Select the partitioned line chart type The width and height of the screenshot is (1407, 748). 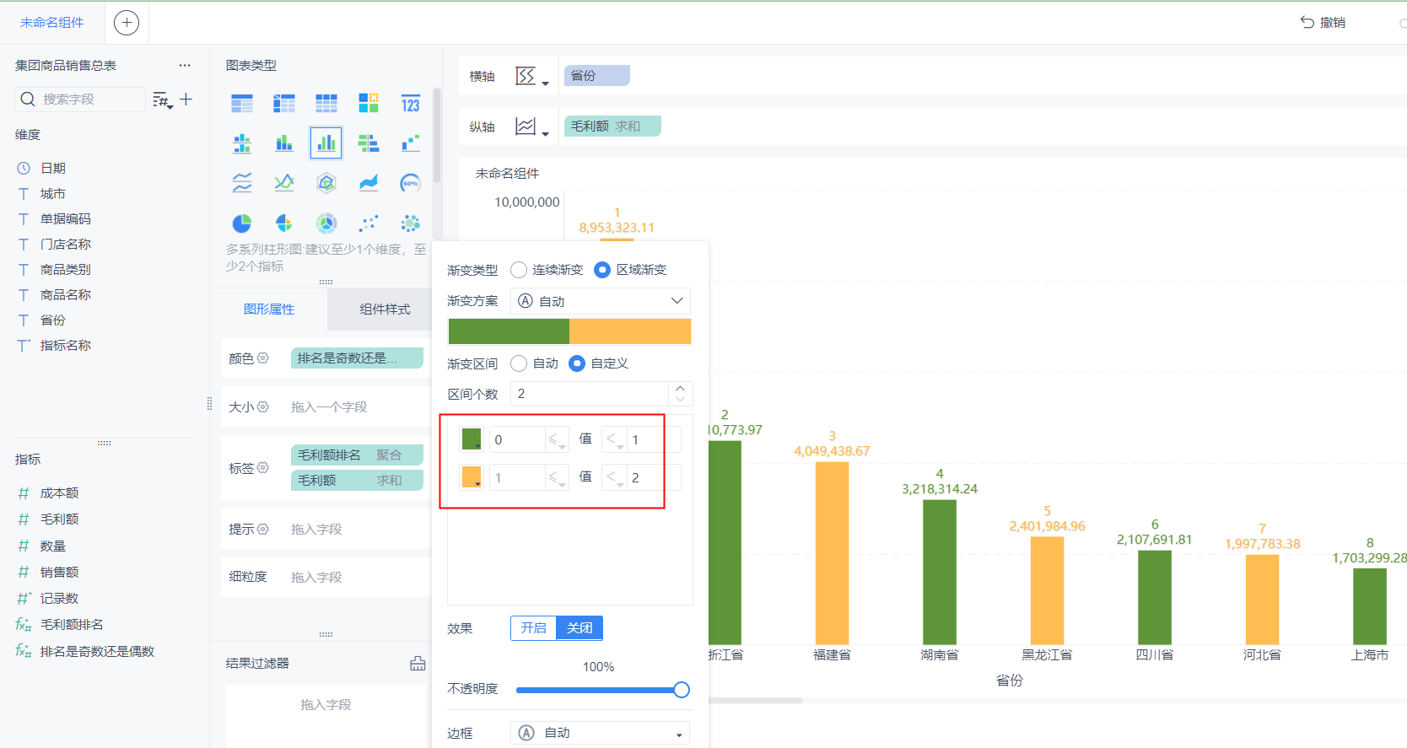point(242,182)
